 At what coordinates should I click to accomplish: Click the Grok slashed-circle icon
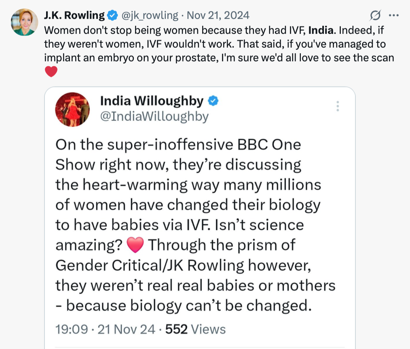click(x=375, y=16)
